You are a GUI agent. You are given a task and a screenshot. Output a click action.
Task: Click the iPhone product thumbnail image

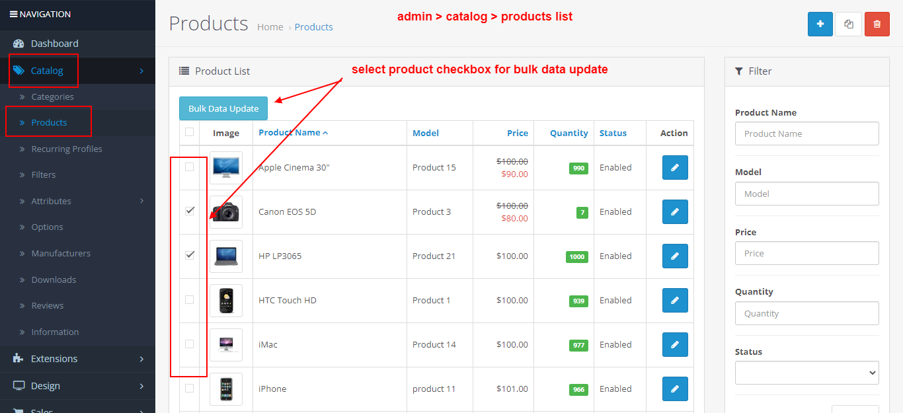[226, 389]
